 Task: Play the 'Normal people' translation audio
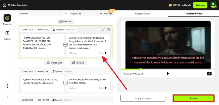[106, 88]
